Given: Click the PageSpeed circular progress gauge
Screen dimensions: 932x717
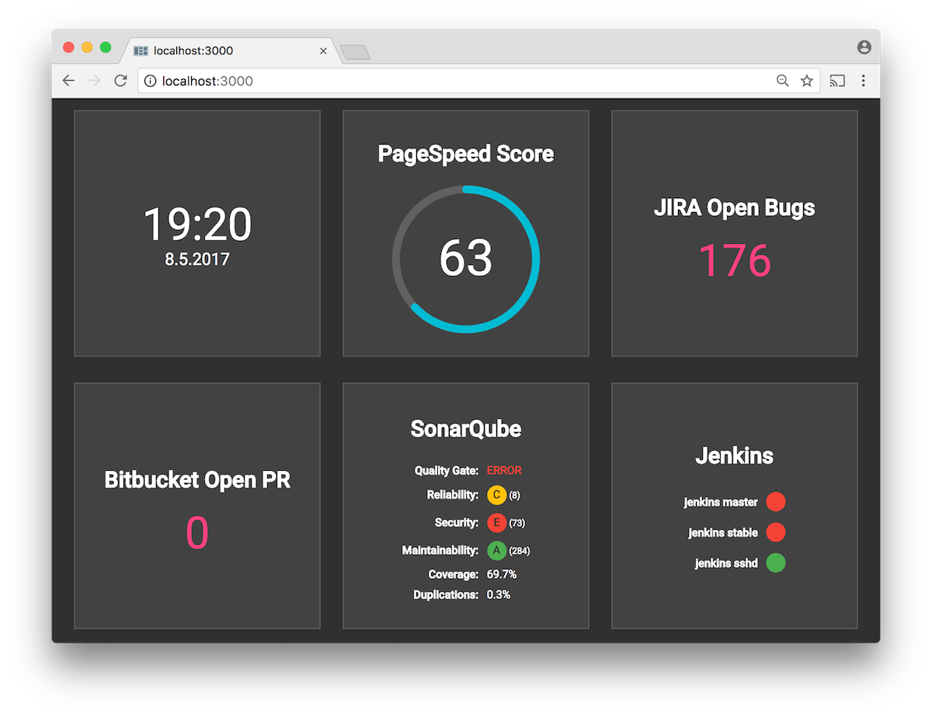Looking at the screenshot, I should pos(466,259).
